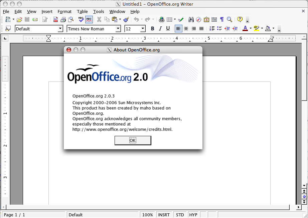Click the Zoom magnifier icon

229,19
